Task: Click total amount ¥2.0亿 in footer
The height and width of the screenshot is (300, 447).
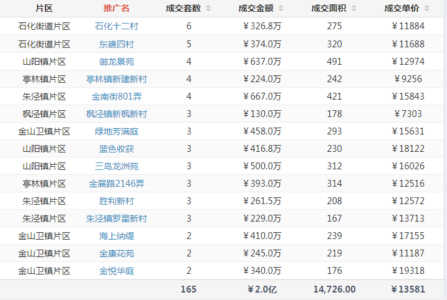Action: (x=262, y=289)
